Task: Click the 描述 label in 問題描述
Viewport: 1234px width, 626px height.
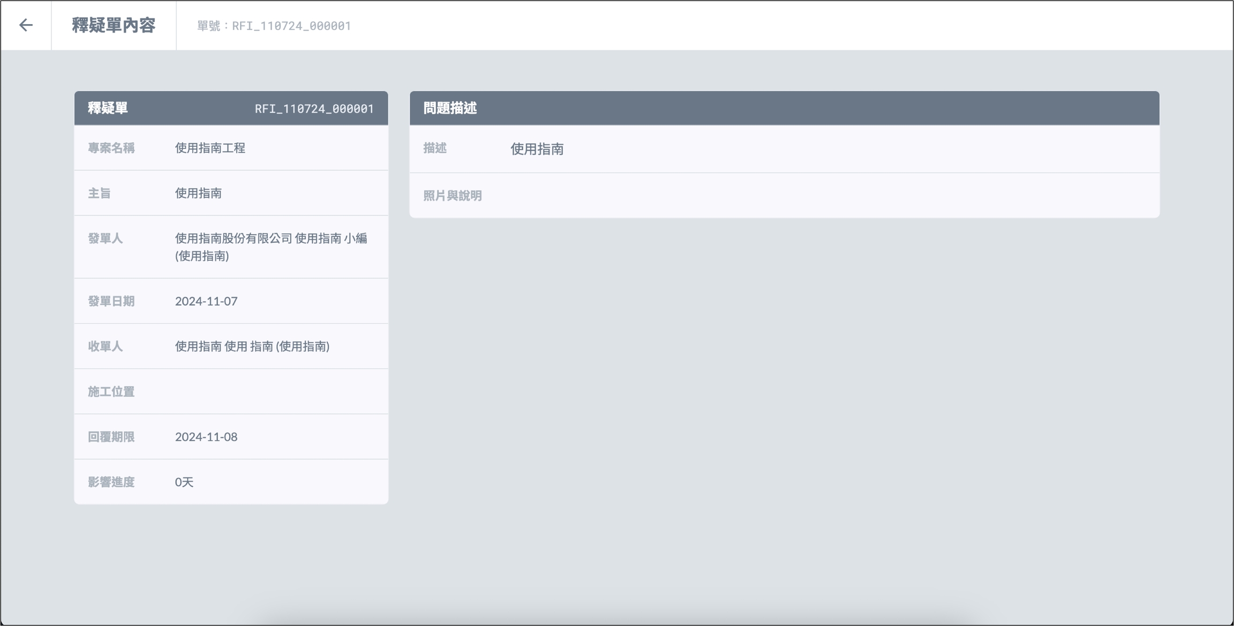Action: coord(434,148)
